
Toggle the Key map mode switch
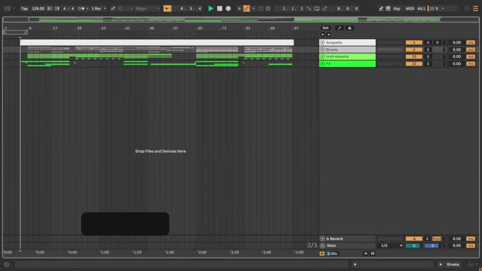point(396,8)
